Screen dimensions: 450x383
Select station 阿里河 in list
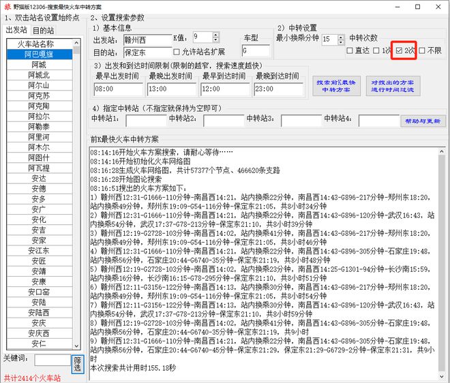[x=39, y=137]
